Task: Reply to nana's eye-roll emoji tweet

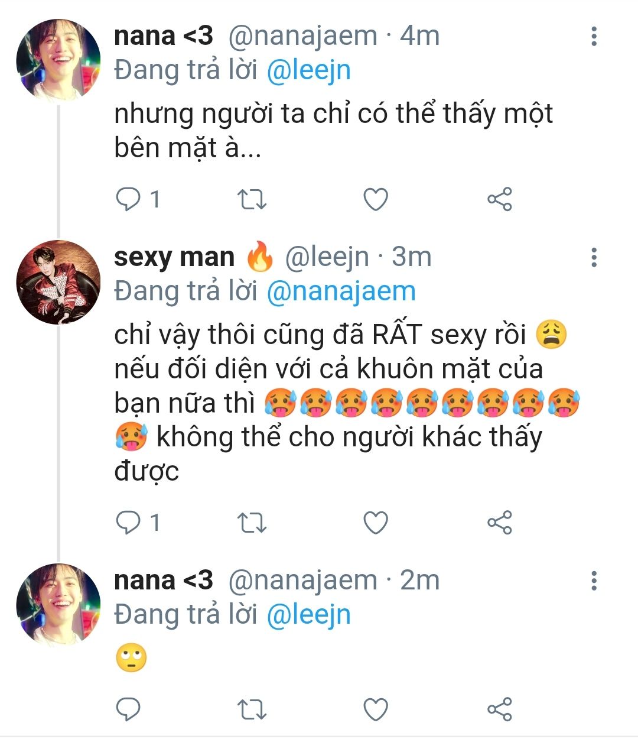Action: click(128, 709)
